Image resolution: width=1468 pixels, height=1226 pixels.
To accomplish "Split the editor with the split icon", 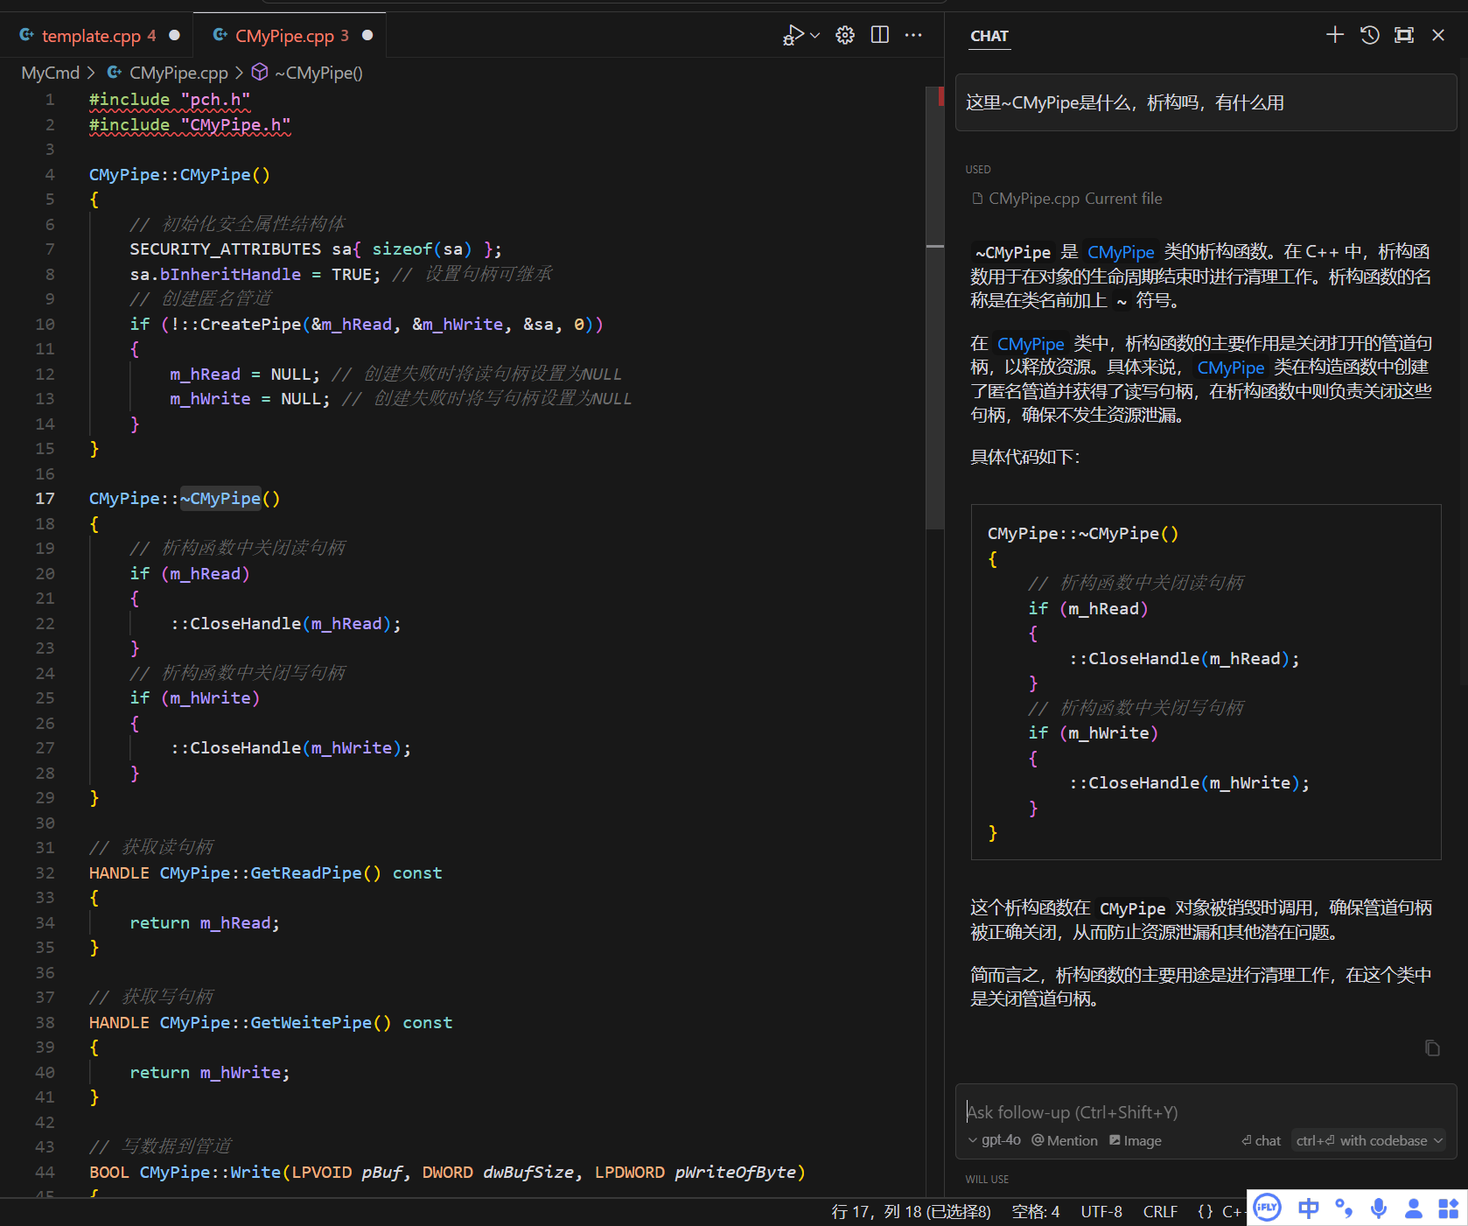I will pyautogui.click(x=880, y=35).
